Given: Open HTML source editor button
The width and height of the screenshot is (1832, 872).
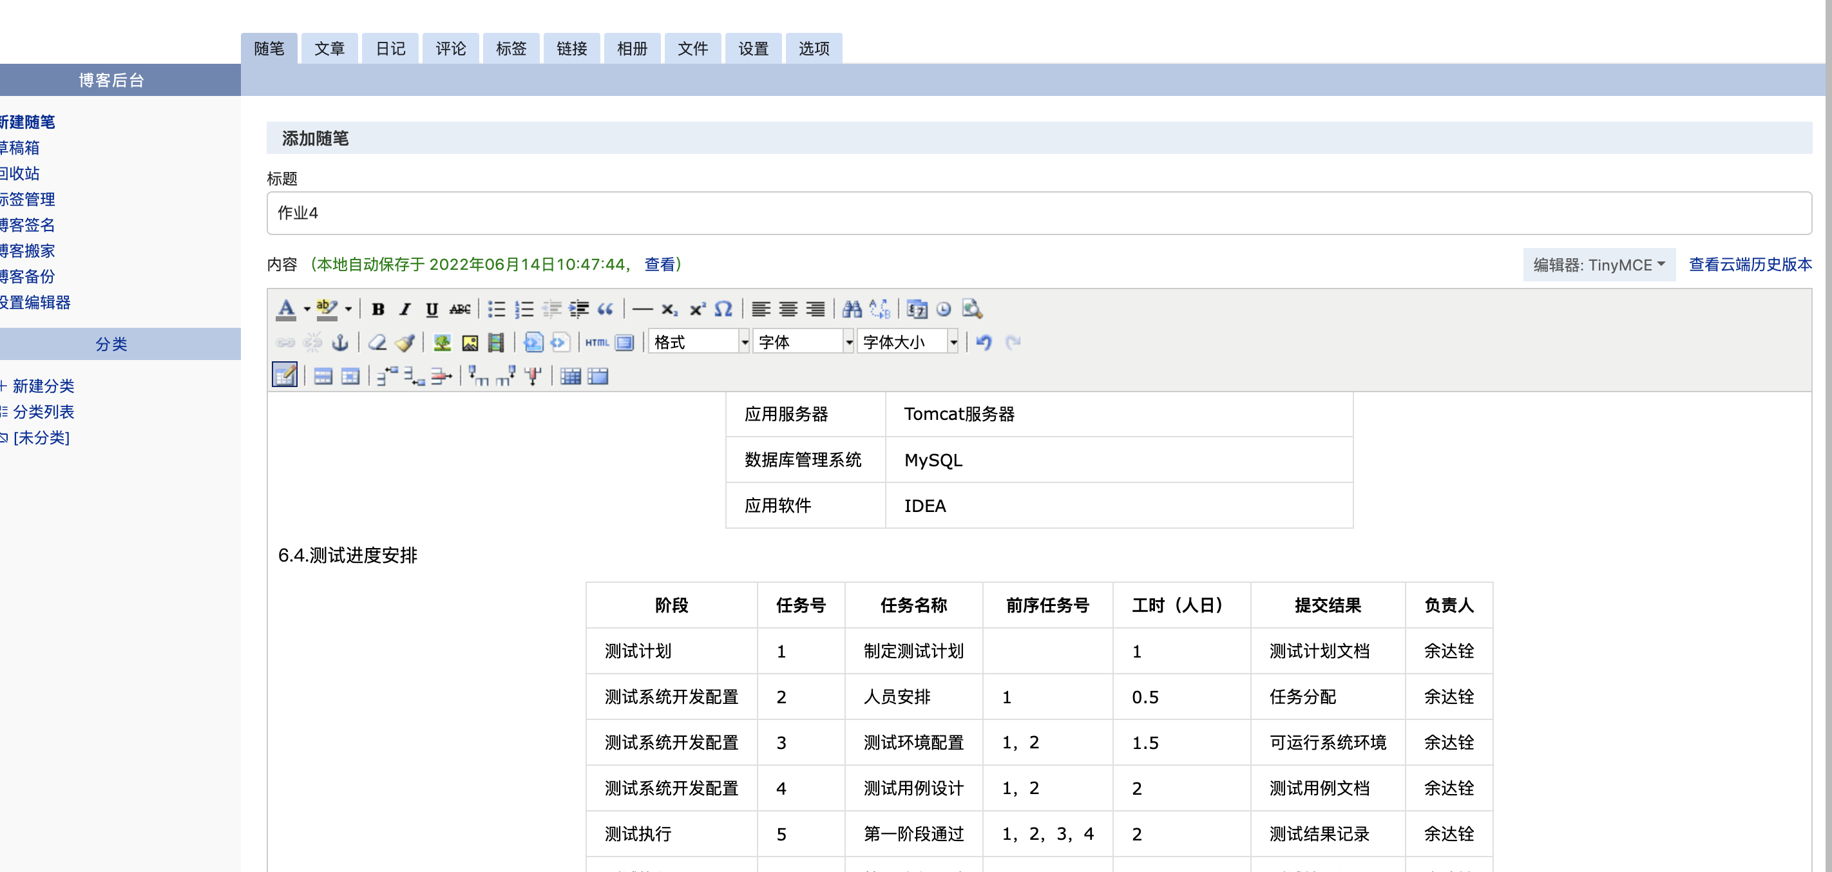Looking at the screenshot, I should (596, 343).
